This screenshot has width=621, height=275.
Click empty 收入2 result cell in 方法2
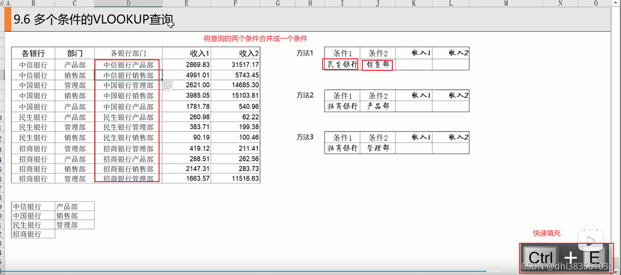pos(451,106)
